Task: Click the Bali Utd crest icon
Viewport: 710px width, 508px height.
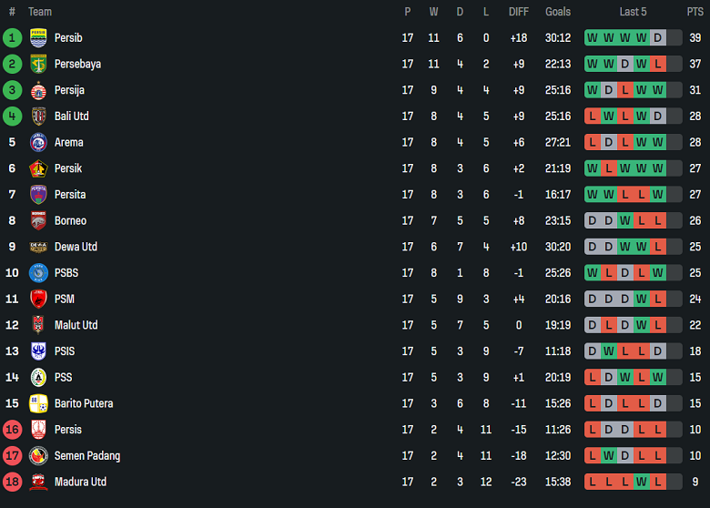Action: pos(38,117)
